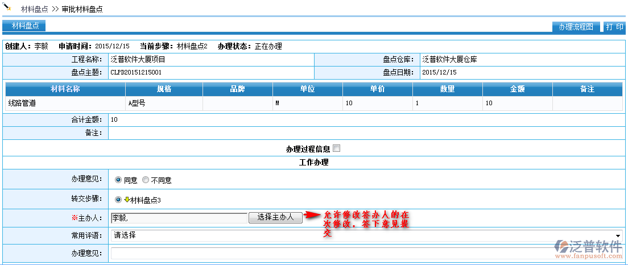Image resolution: width=628 pixels, height=265 pixels.
Task: Click 材料盘点 in the breadcrumb path
Action: pyautogui.click(x=34, y=9)
